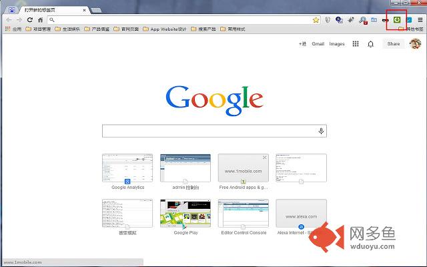The width and height of the screenshot is (427, 267).
Task: Open the Alexa Internet tile
Action: [x=301, y=214]
